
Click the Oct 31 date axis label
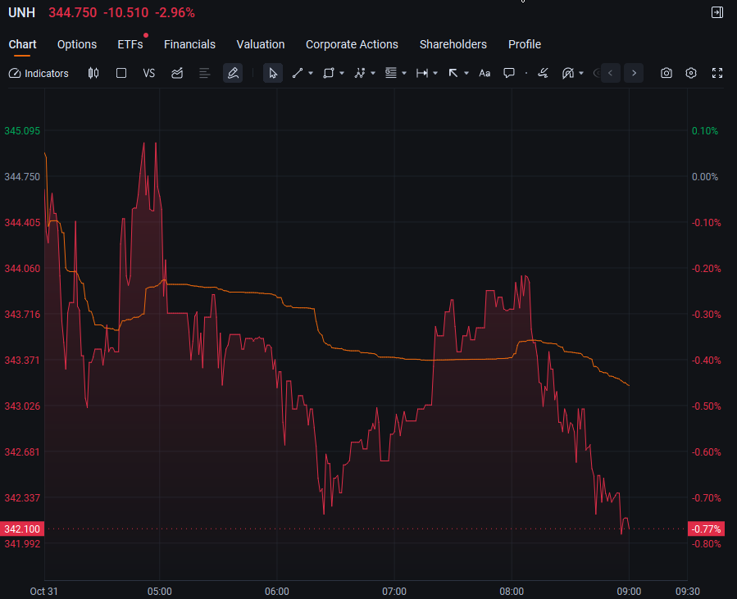pyautogui.click(x=43, y=592)
